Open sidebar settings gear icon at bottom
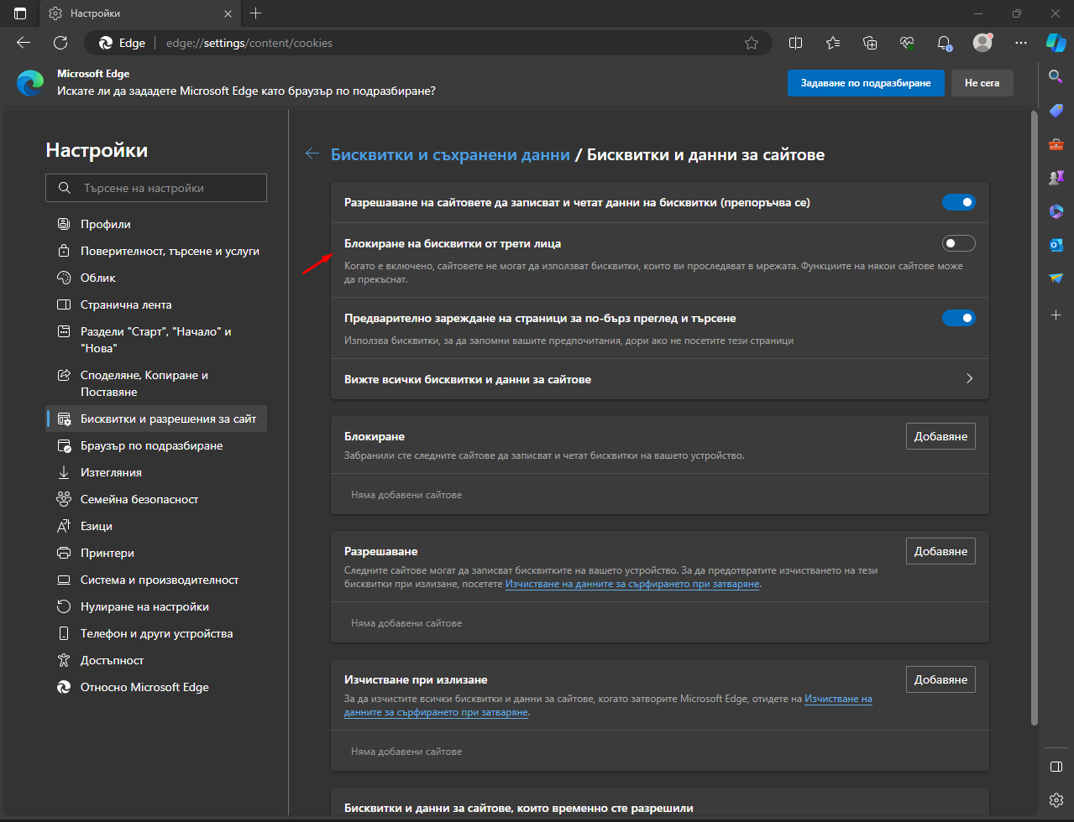Screen dimensions: 1074x822 click(1056, 799)
